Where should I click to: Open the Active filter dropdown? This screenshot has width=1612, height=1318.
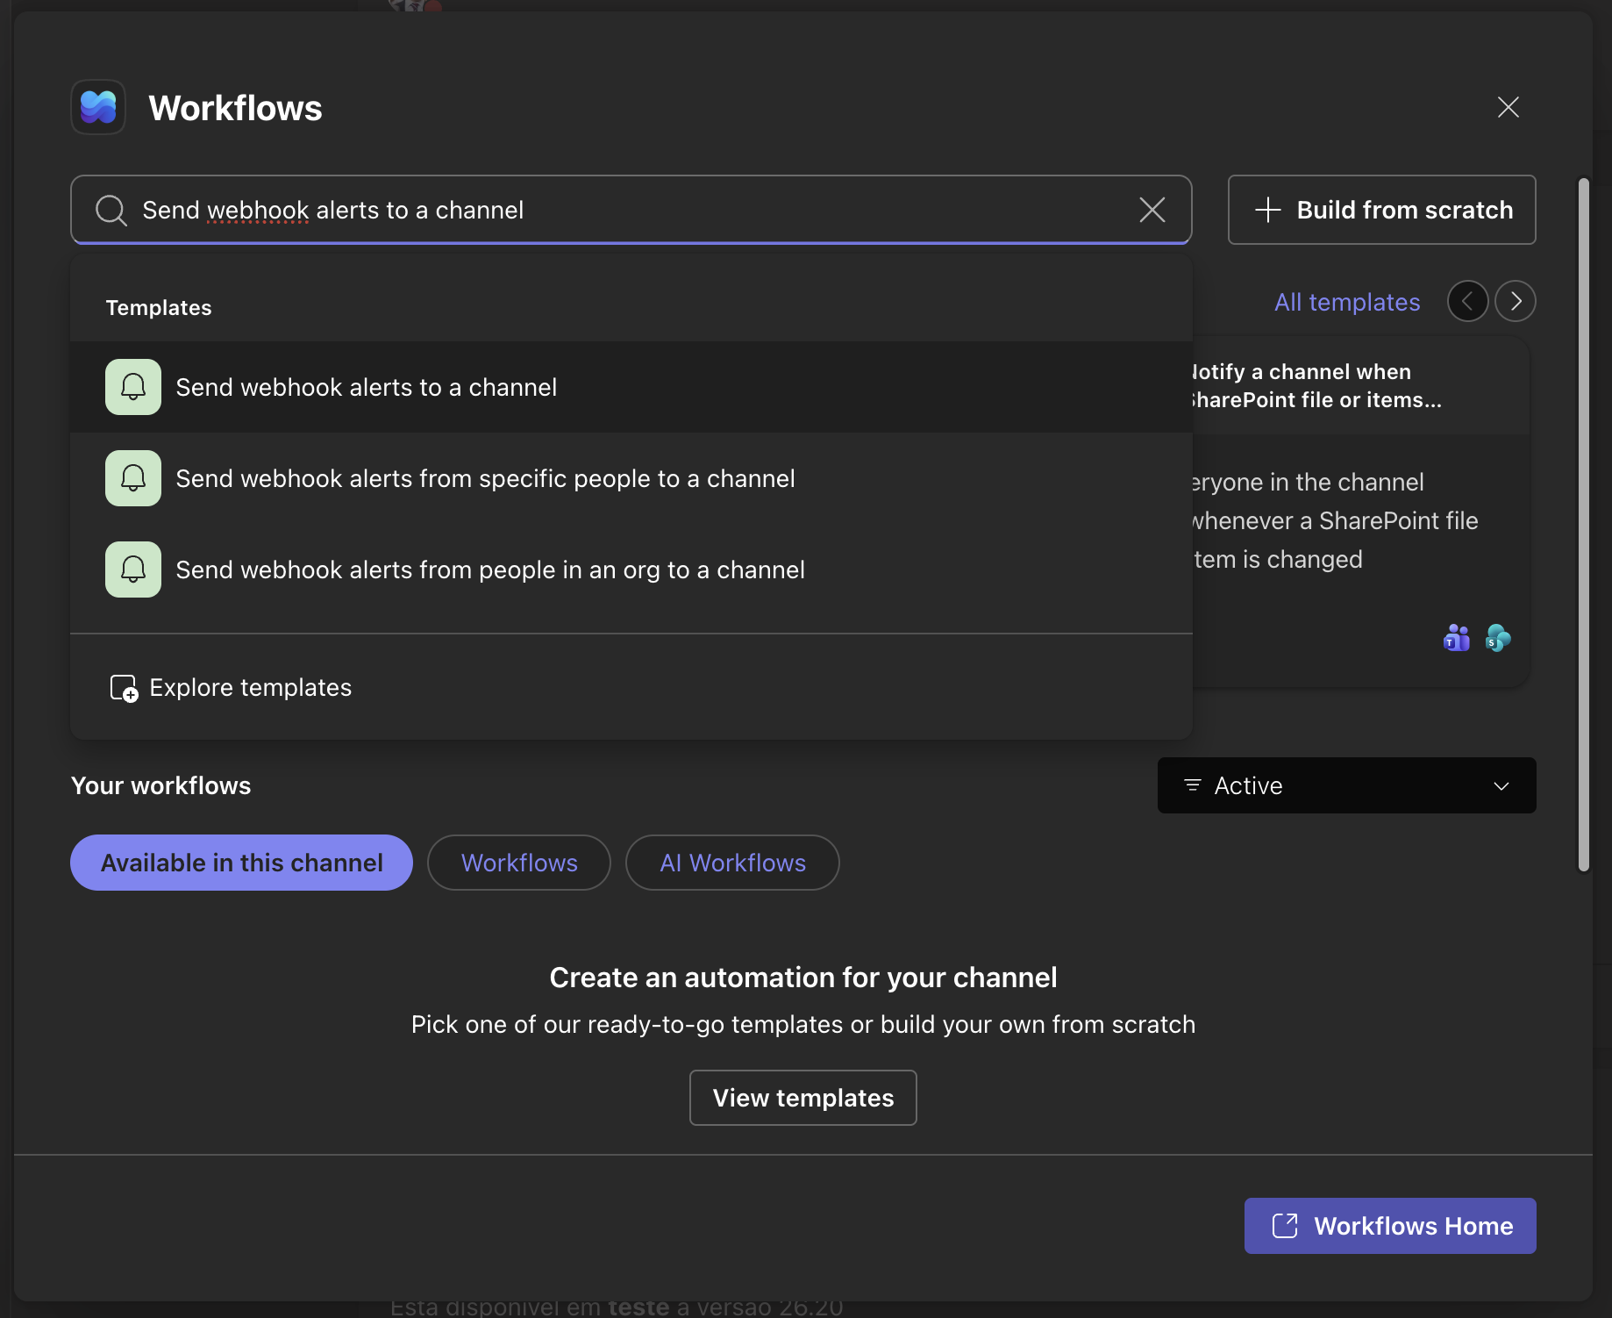point(1346,785)
